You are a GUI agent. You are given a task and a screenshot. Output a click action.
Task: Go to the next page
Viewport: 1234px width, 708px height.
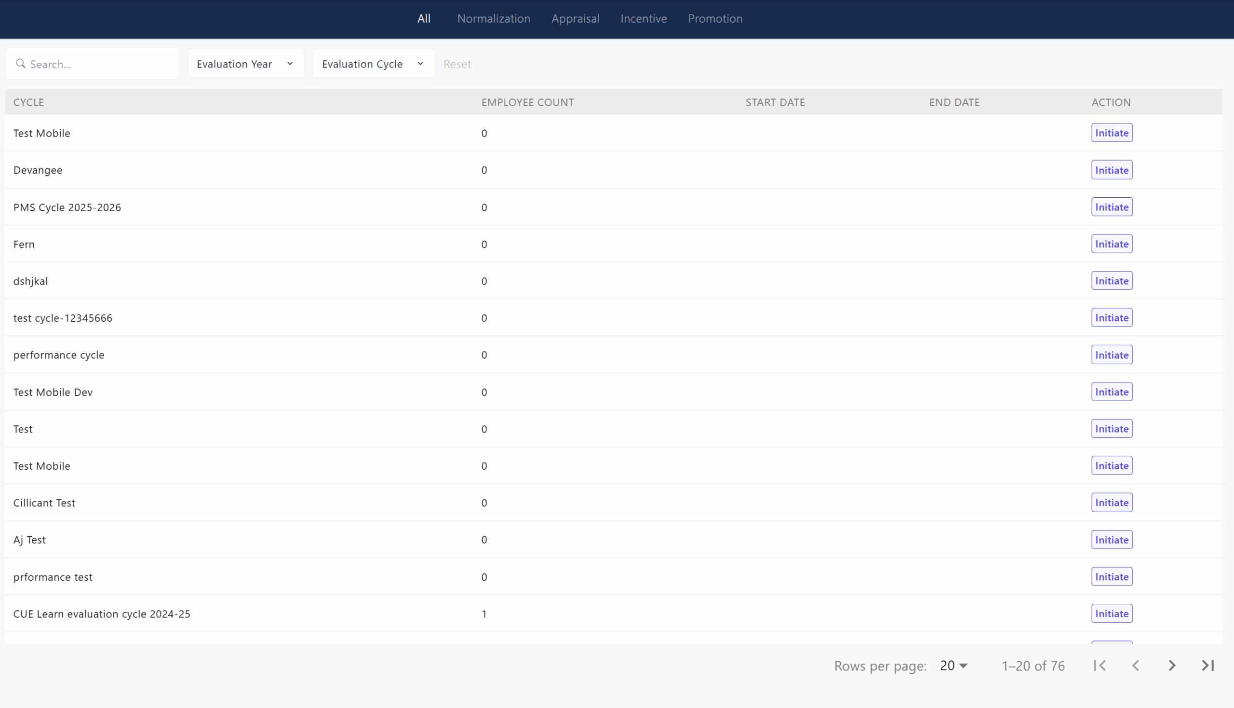pos(1172,666)
